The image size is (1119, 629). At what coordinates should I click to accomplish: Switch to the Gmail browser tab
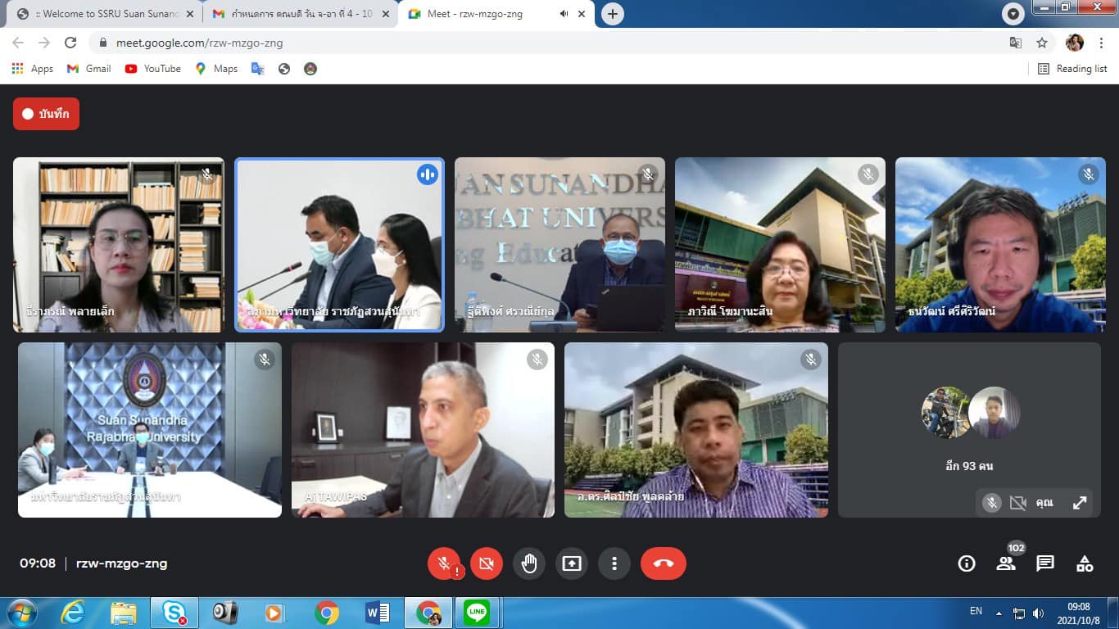pyautogui.click(x=295, y=14)
